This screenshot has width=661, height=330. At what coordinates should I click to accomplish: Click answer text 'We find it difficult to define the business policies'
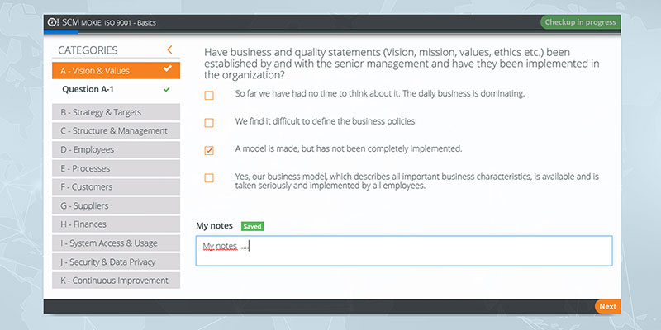point(326,121)
